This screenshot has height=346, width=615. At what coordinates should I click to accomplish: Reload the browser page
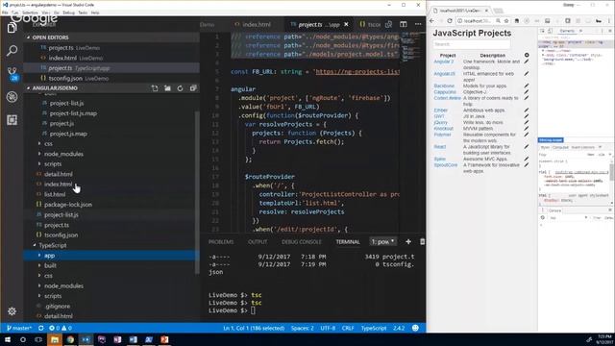coord(450,21)
